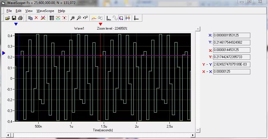Click the yellow-red pulse waveform icon
Image resolution: width=268 pixels, height=139 pixels.
click(94, 18)
